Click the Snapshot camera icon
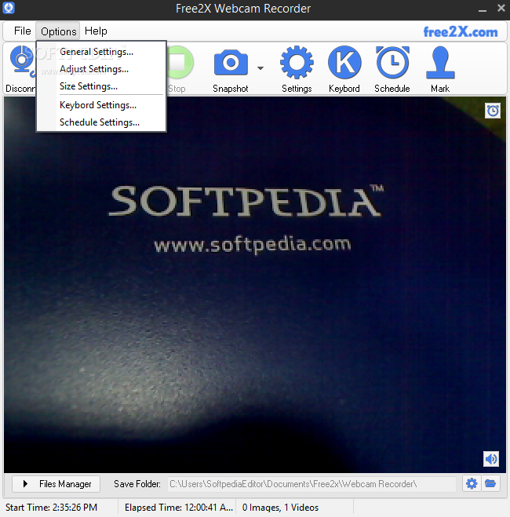The height and width of the screenshot is (517, 510). click(231, 62)
